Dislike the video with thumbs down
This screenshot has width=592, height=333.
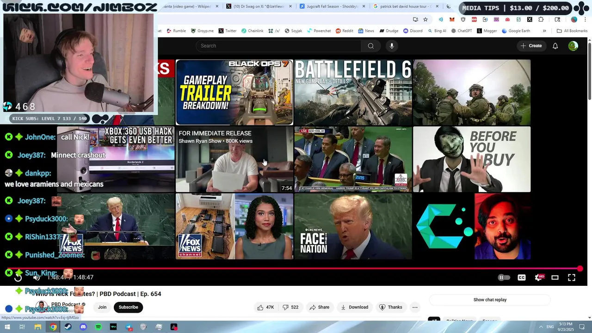290,307
